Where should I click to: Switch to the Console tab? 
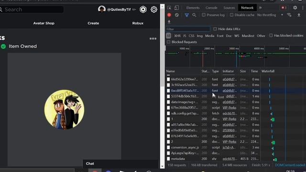211,8
